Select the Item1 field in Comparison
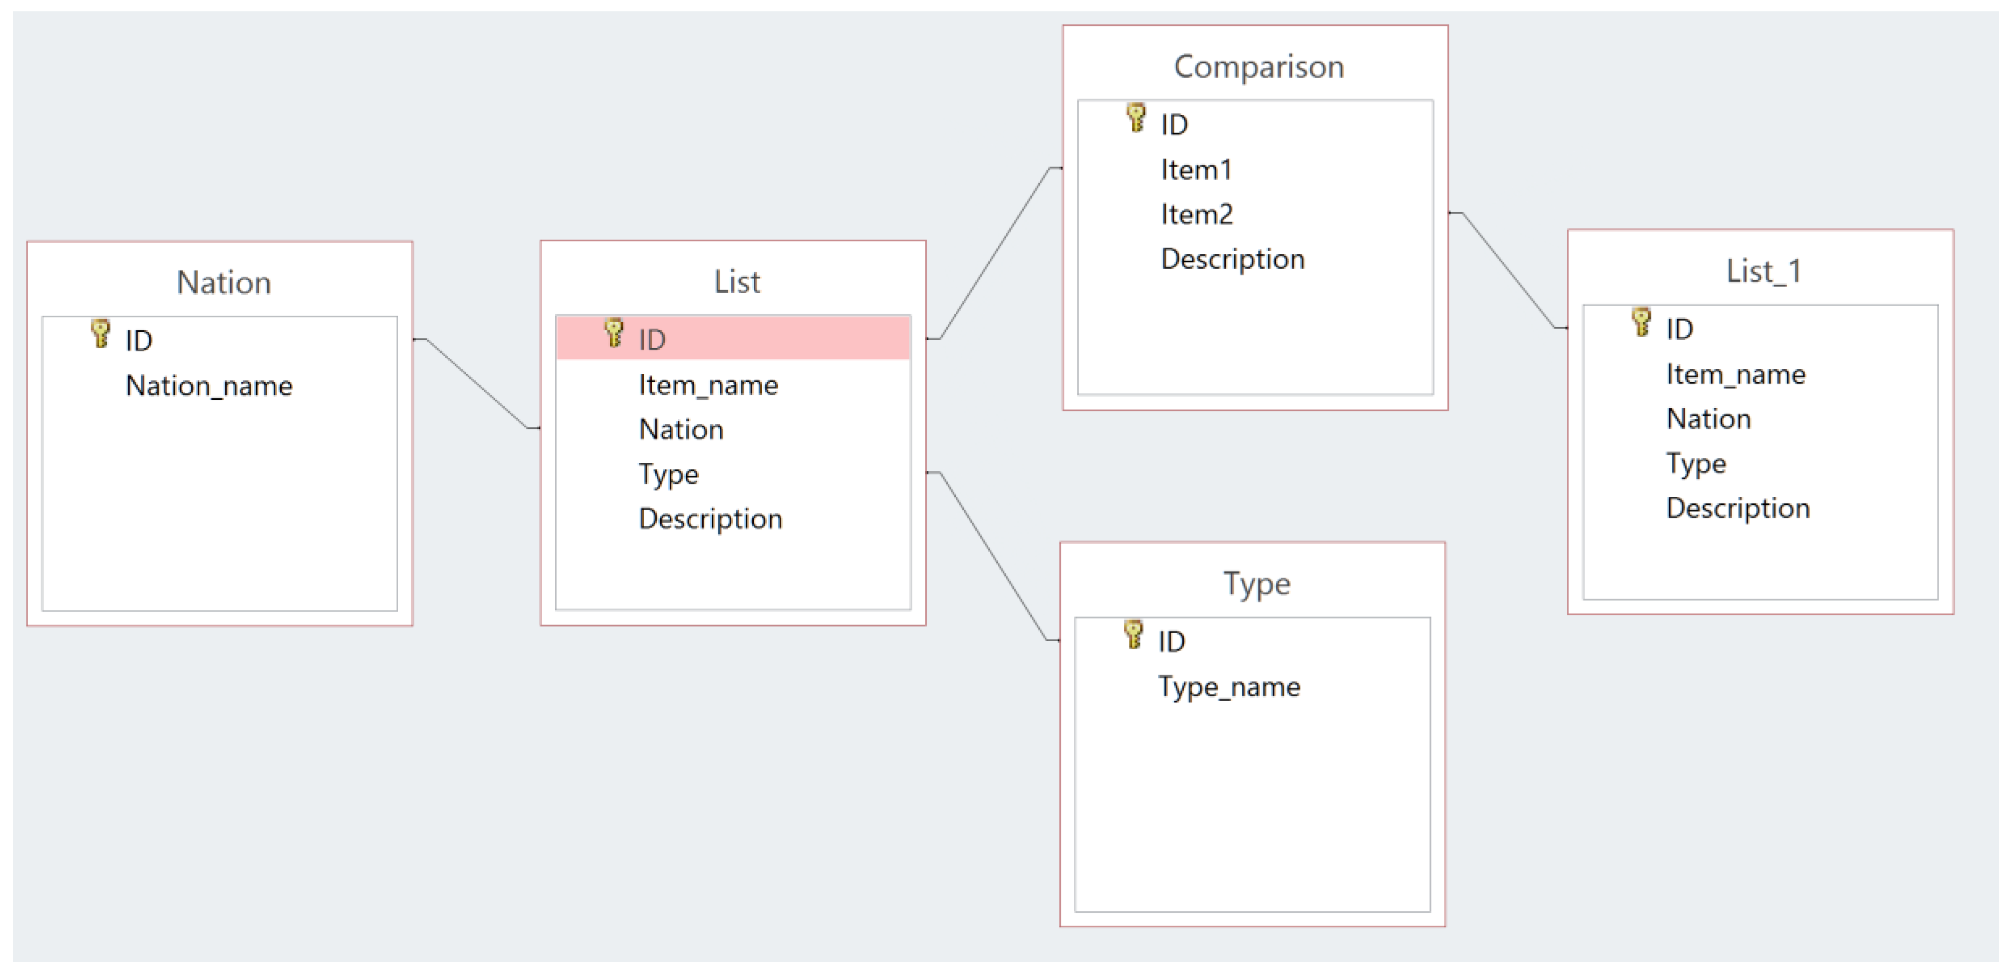 (x=1196, y=170)
